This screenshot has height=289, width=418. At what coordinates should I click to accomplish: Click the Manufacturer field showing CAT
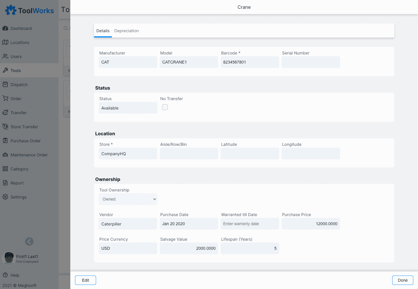click(x=128, y=62)
